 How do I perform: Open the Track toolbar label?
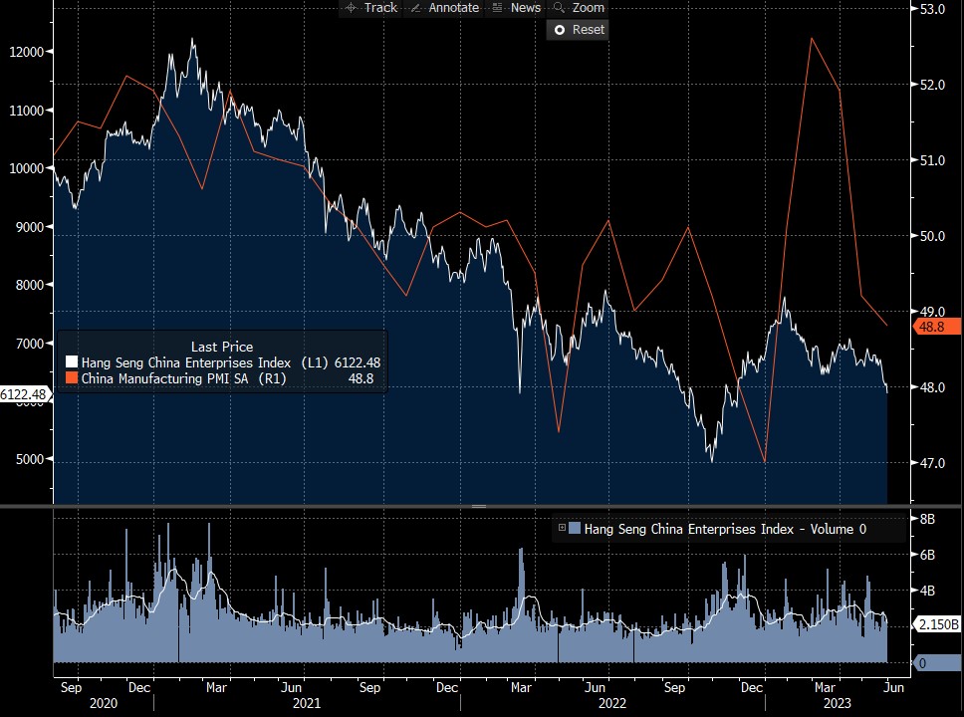tap(380, 8)
